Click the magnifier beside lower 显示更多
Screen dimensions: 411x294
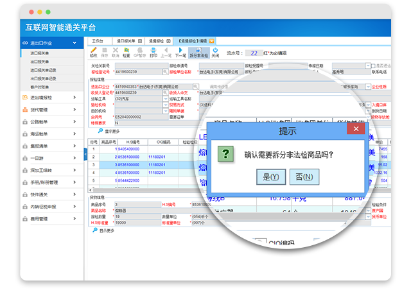point(95,230)
